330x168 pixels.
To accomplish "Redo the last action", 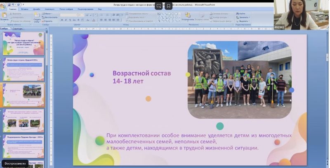I will 18,5.
